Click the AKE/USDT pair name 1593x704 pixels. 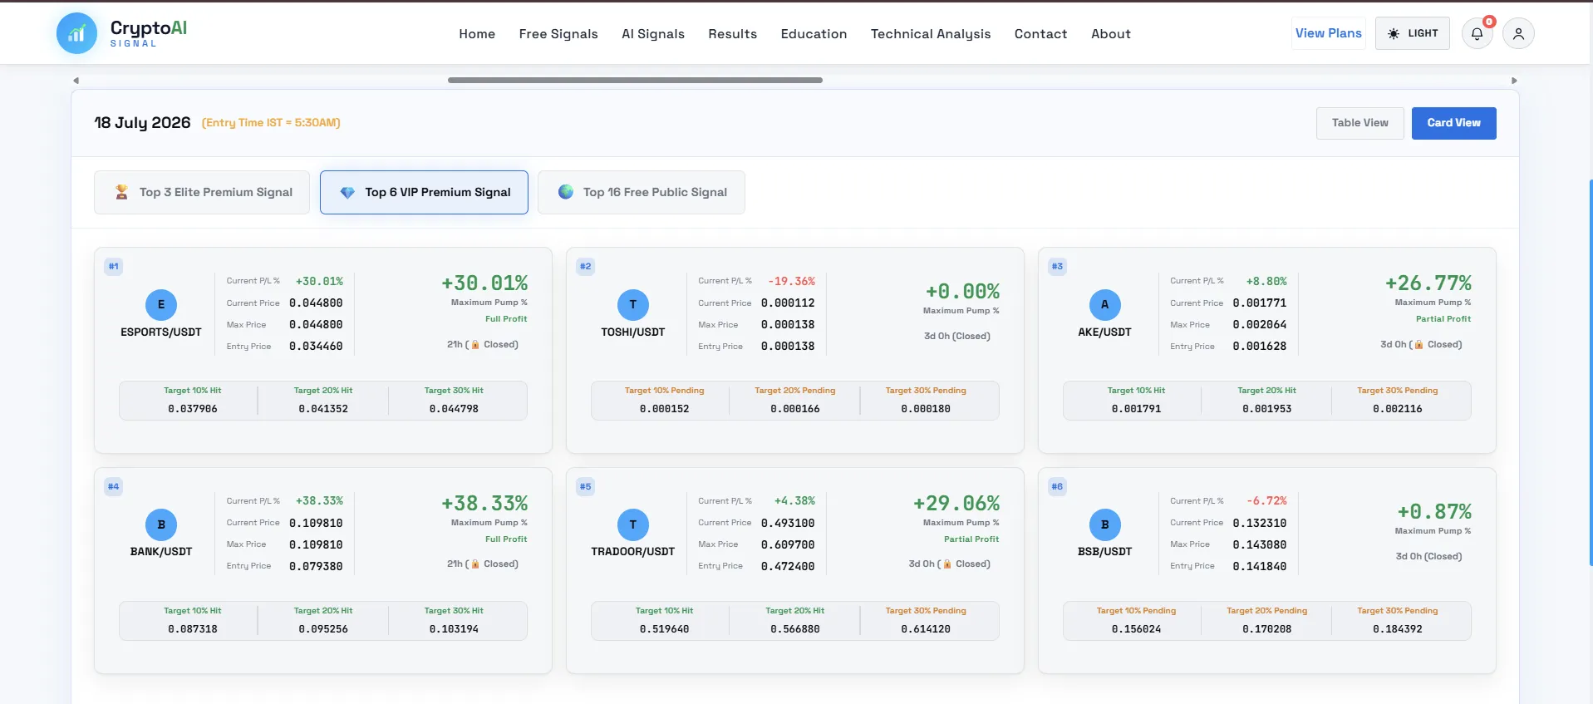[x=1104, y=332]
